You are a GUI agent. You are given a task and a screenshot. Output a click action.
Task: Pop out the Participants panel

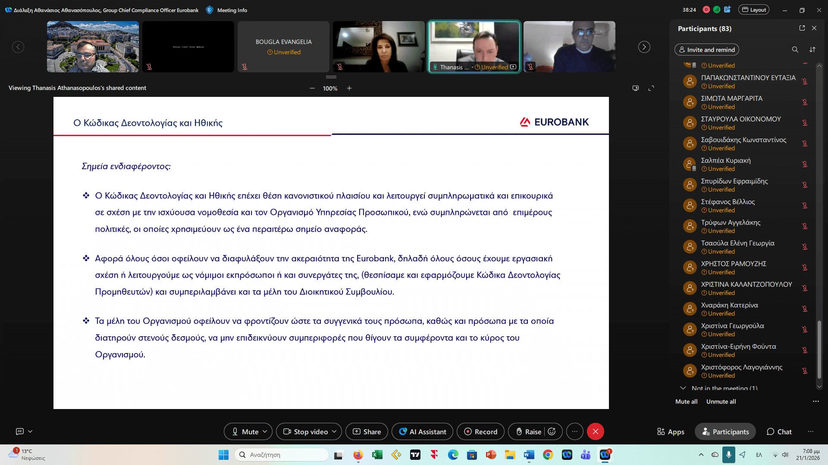(802, 28)
